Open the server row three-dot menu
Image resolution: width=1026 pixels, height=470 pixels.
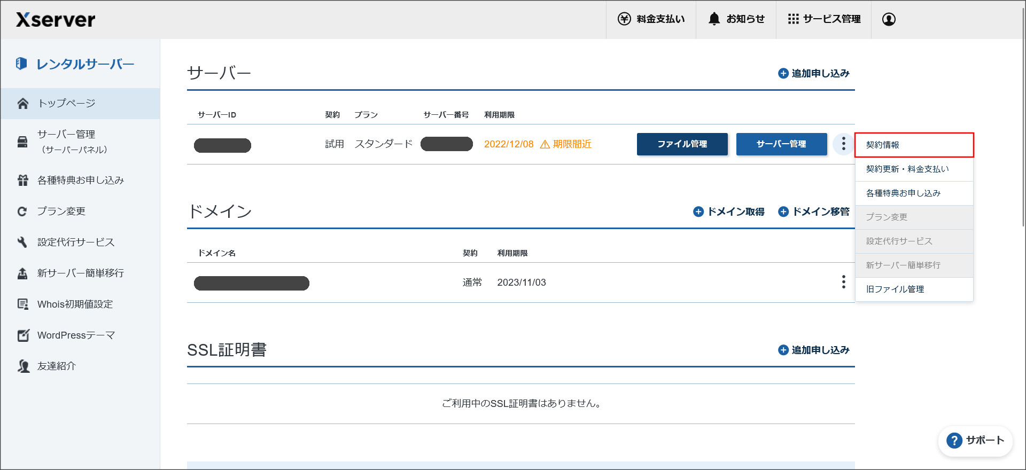coord(843,144)
